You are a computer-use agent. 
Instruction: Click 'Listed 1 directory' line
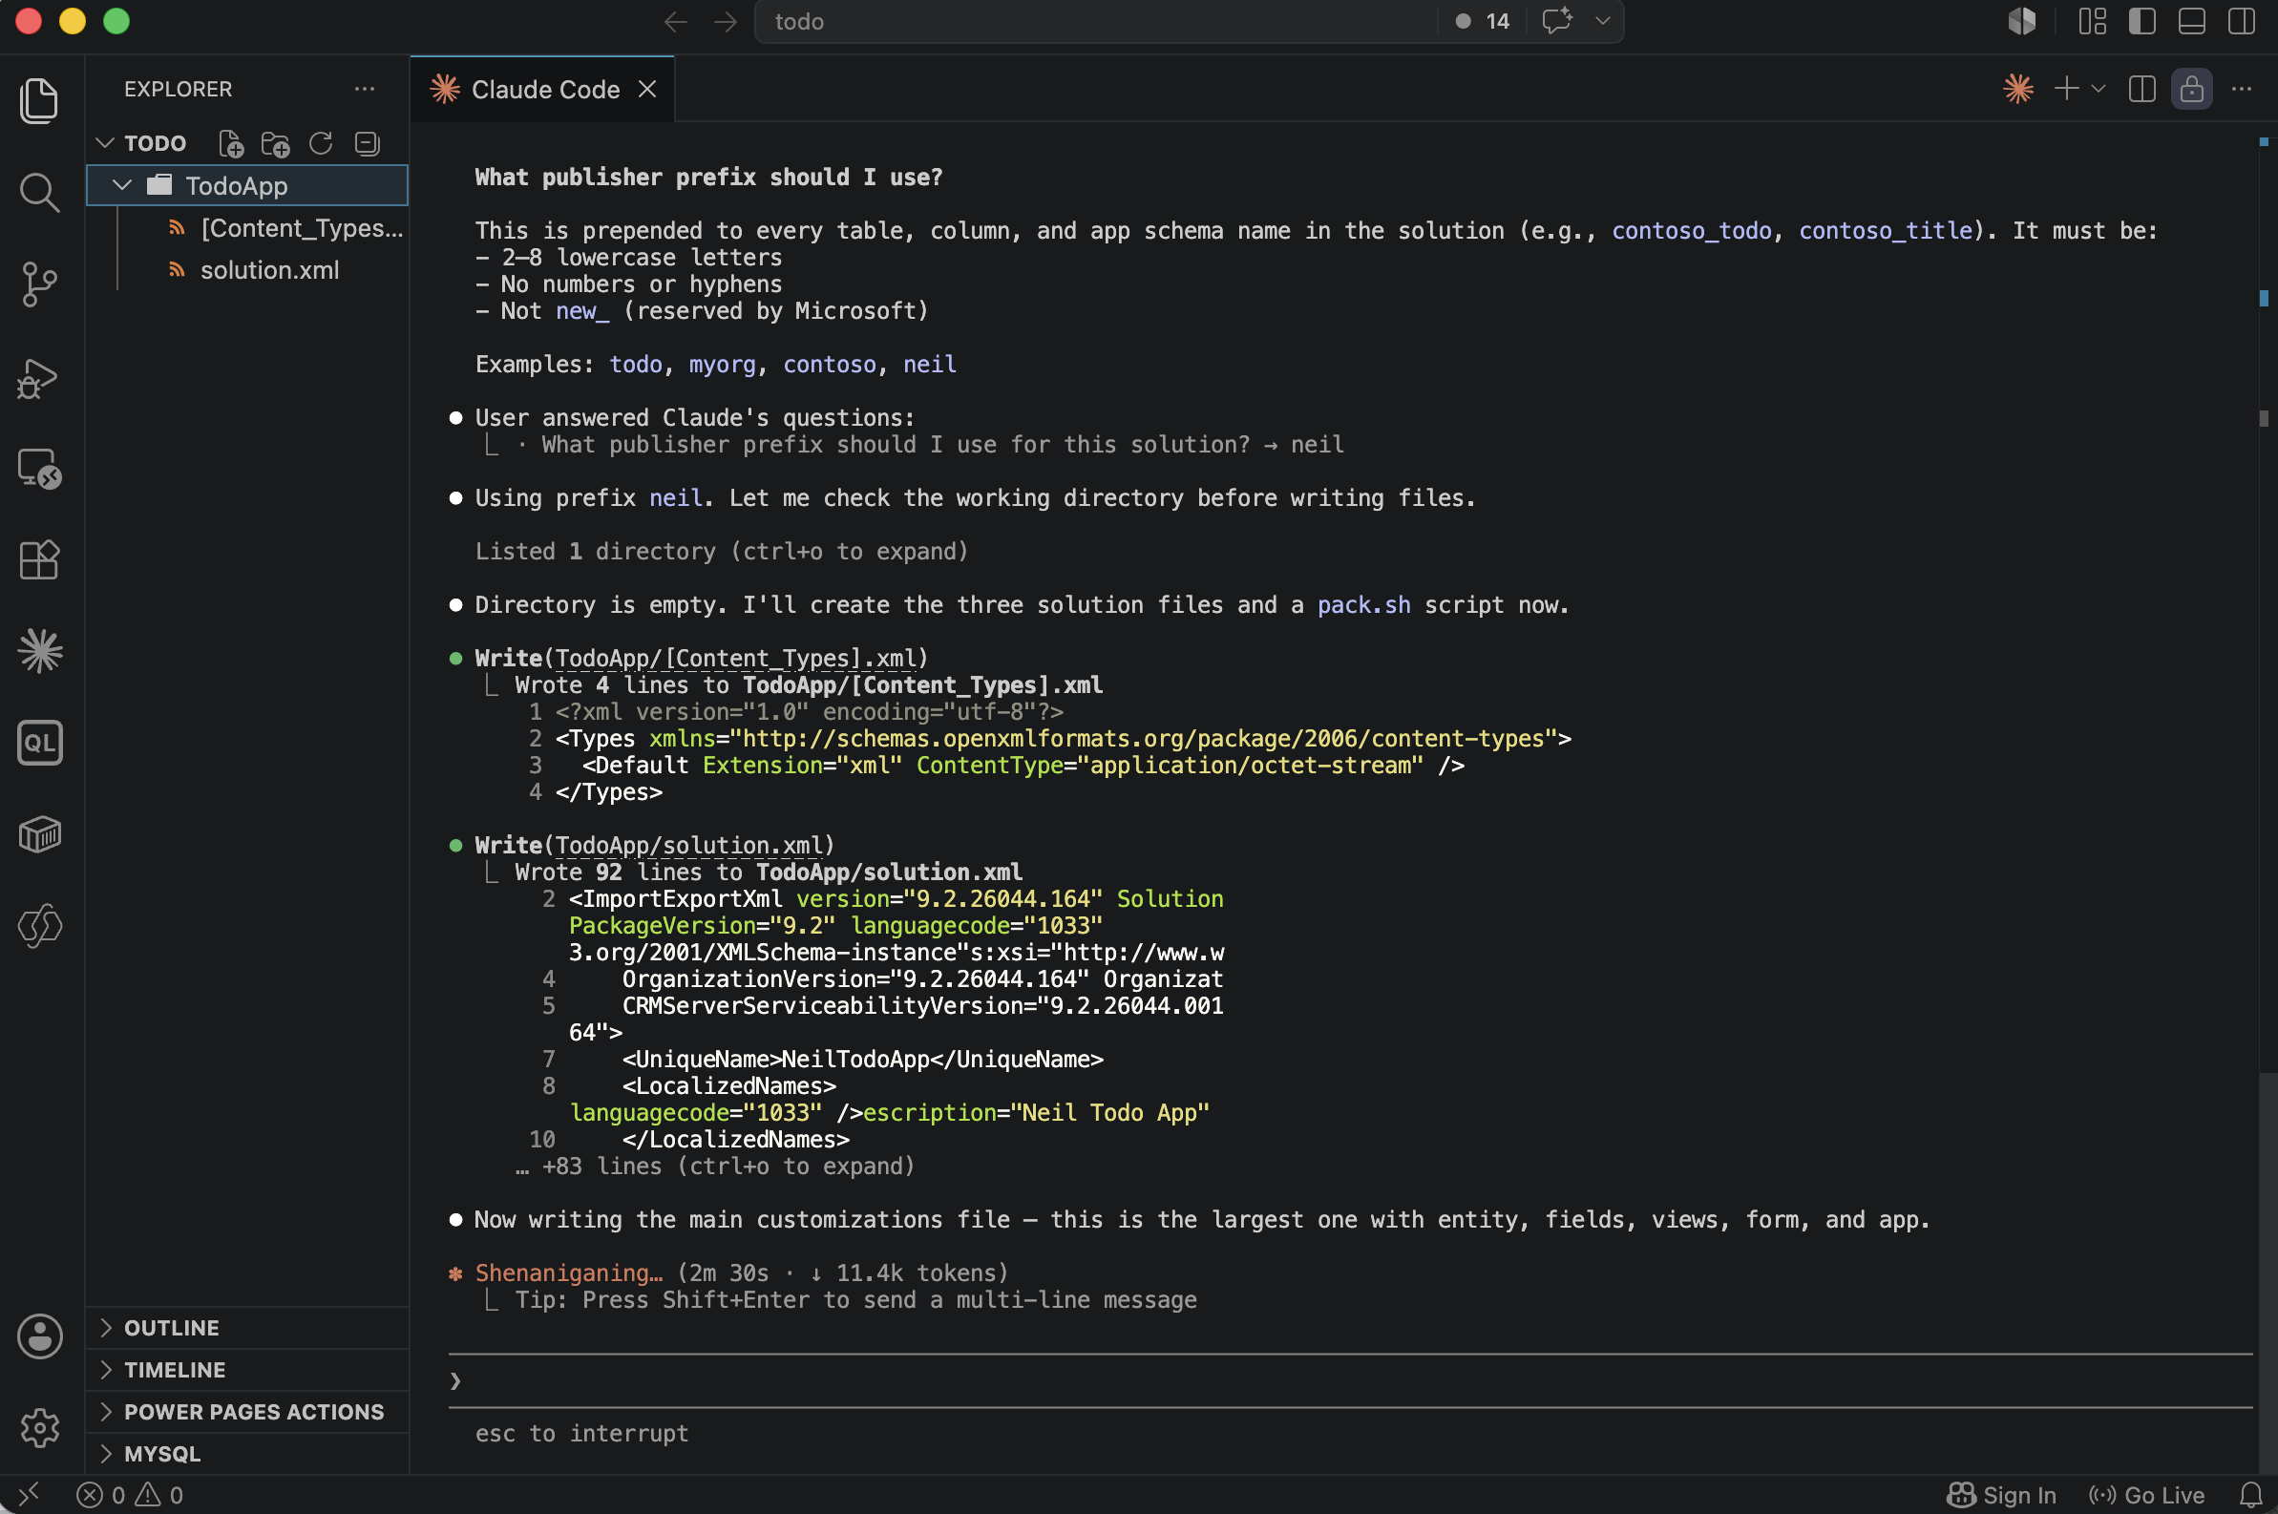(x=721, y=552)
